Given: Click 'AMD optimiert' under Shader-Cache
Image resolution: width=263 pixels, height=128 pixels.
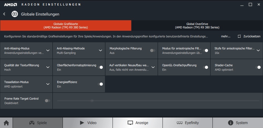Looking at the screenshot, I should (224, 70).
